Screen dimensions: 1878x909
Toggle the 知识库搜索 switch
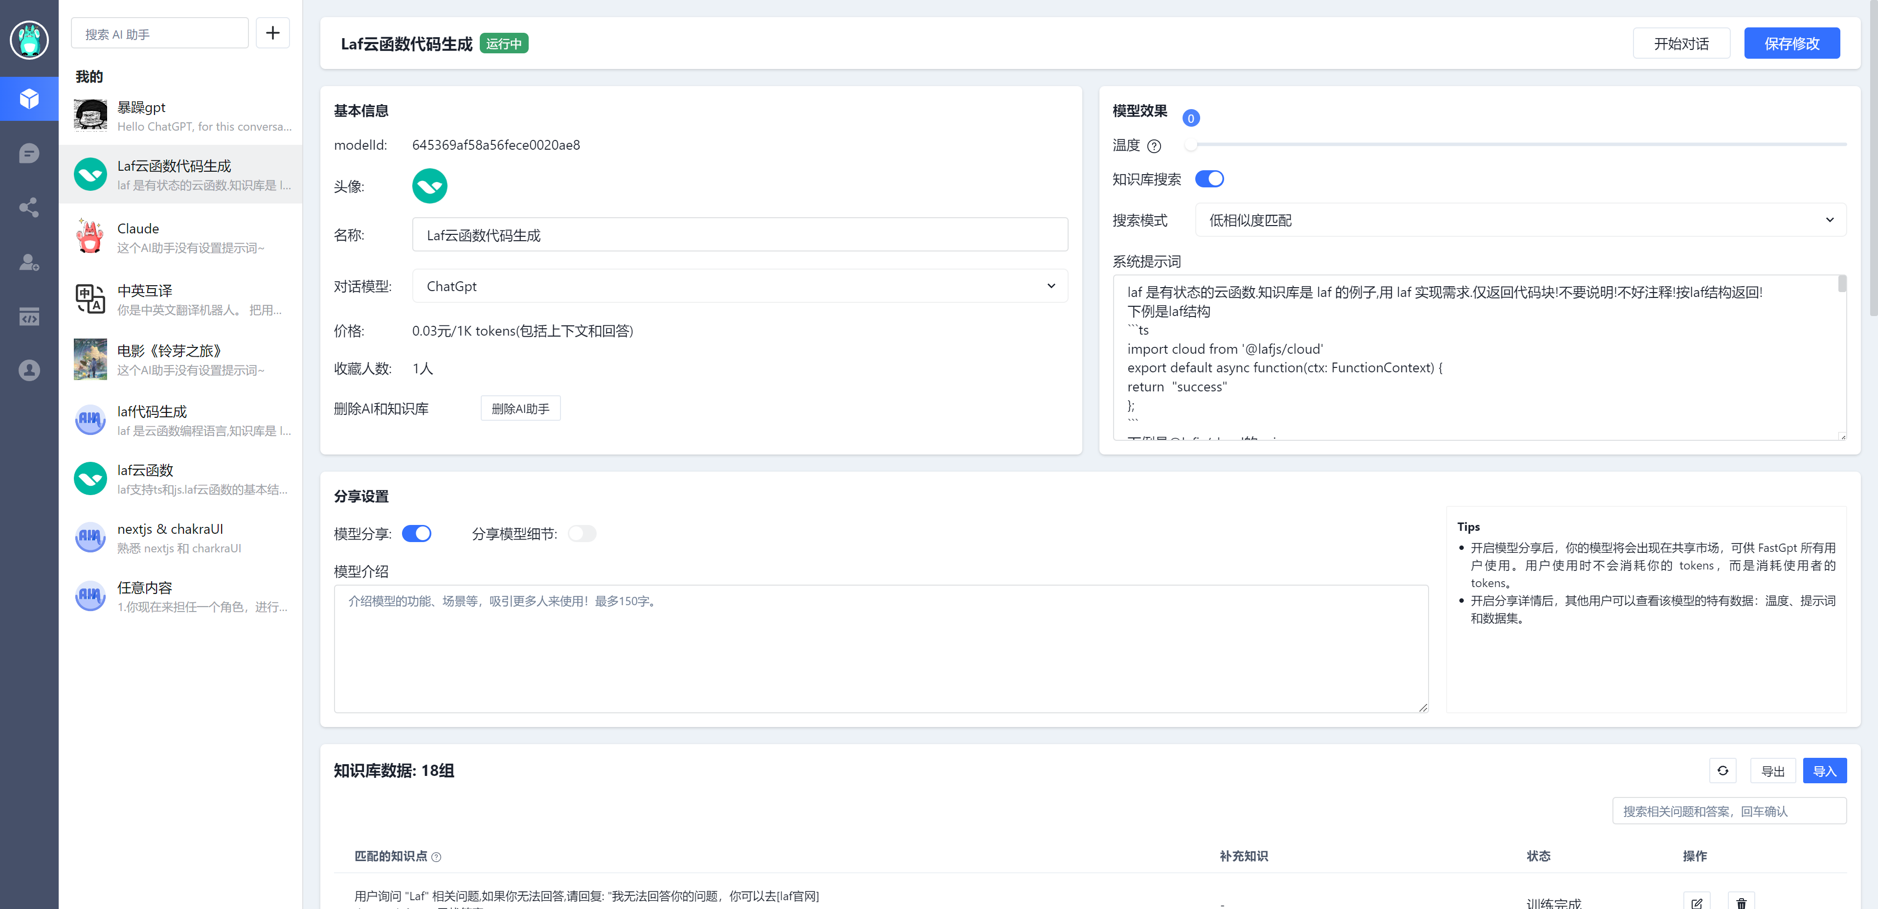click(1209, 179)
